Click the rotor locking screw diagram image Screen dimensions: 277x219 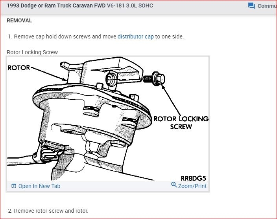[x=108, y=119]
